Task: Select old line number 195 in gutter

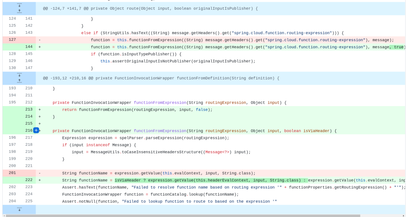Action: [12, 102]
